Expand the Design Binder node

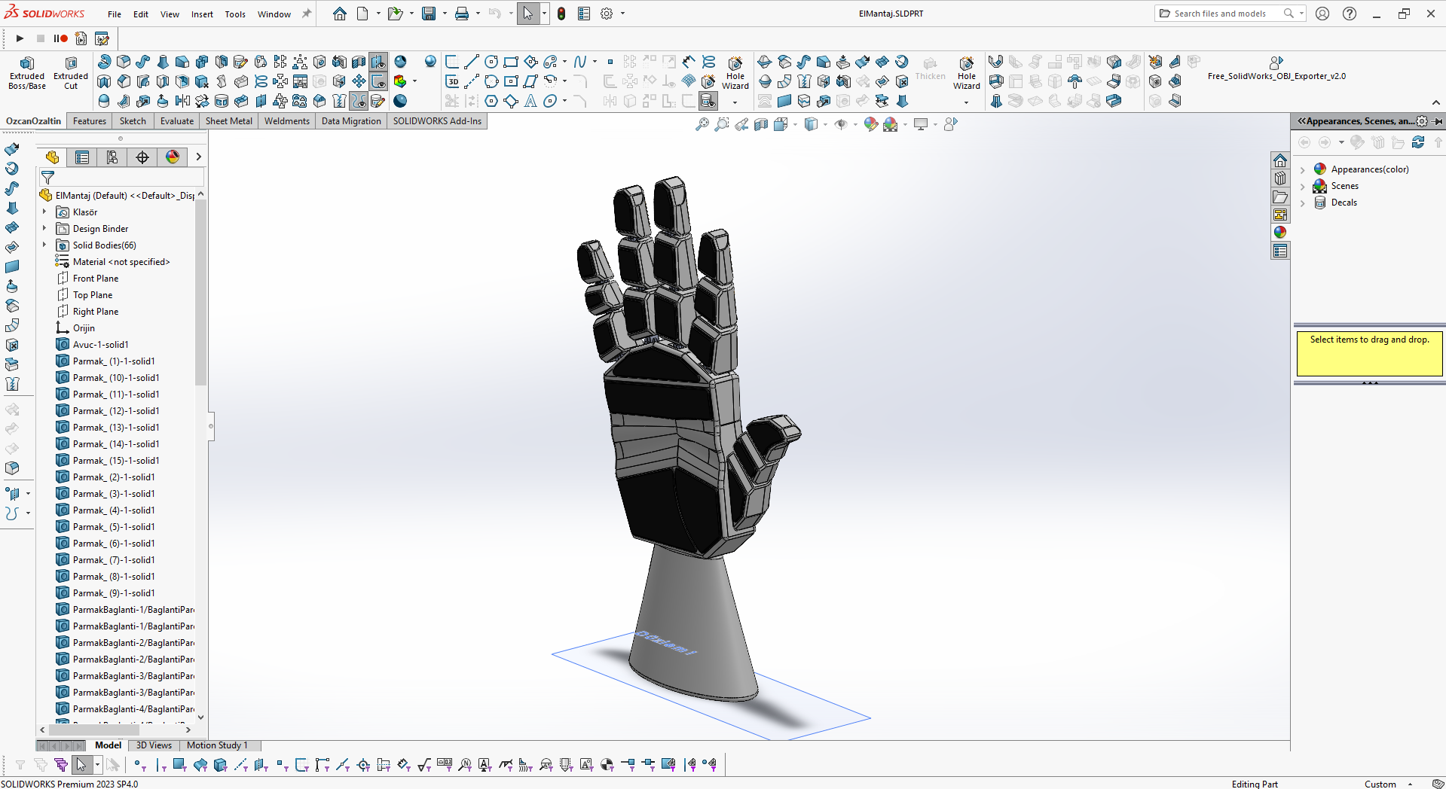44,229
